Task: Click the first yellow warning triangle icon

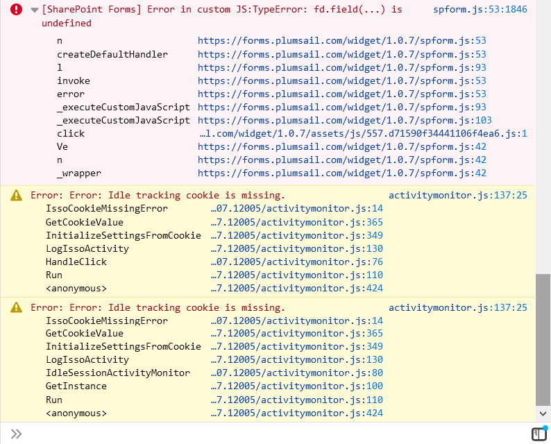Action: pyautogui.click(x=17, y=196)
